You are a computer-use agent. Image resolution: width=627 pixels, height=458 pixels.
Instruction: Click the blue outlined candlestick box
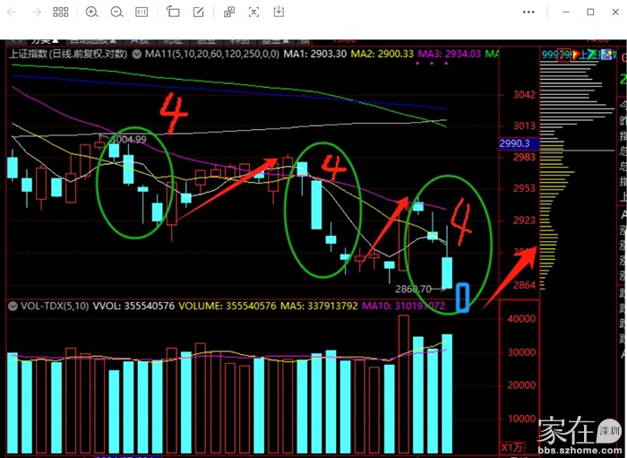coord(463,298)
